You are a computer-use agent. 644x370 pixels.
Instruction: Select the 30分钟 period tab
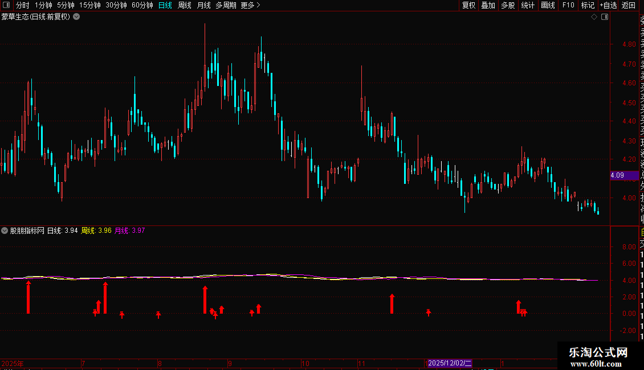116,5
